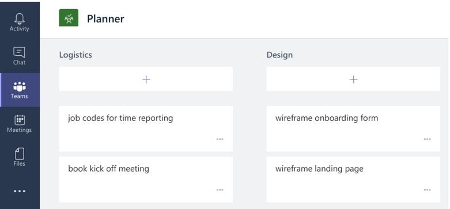The height and width of the screenshot is (209, 450).
Task: Click the Planner tab title
Action: (105, 18)
